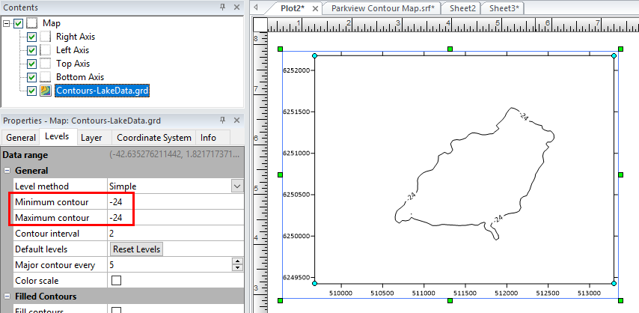
Task: Select the Left Axis tree item
Action: [73, 50]
